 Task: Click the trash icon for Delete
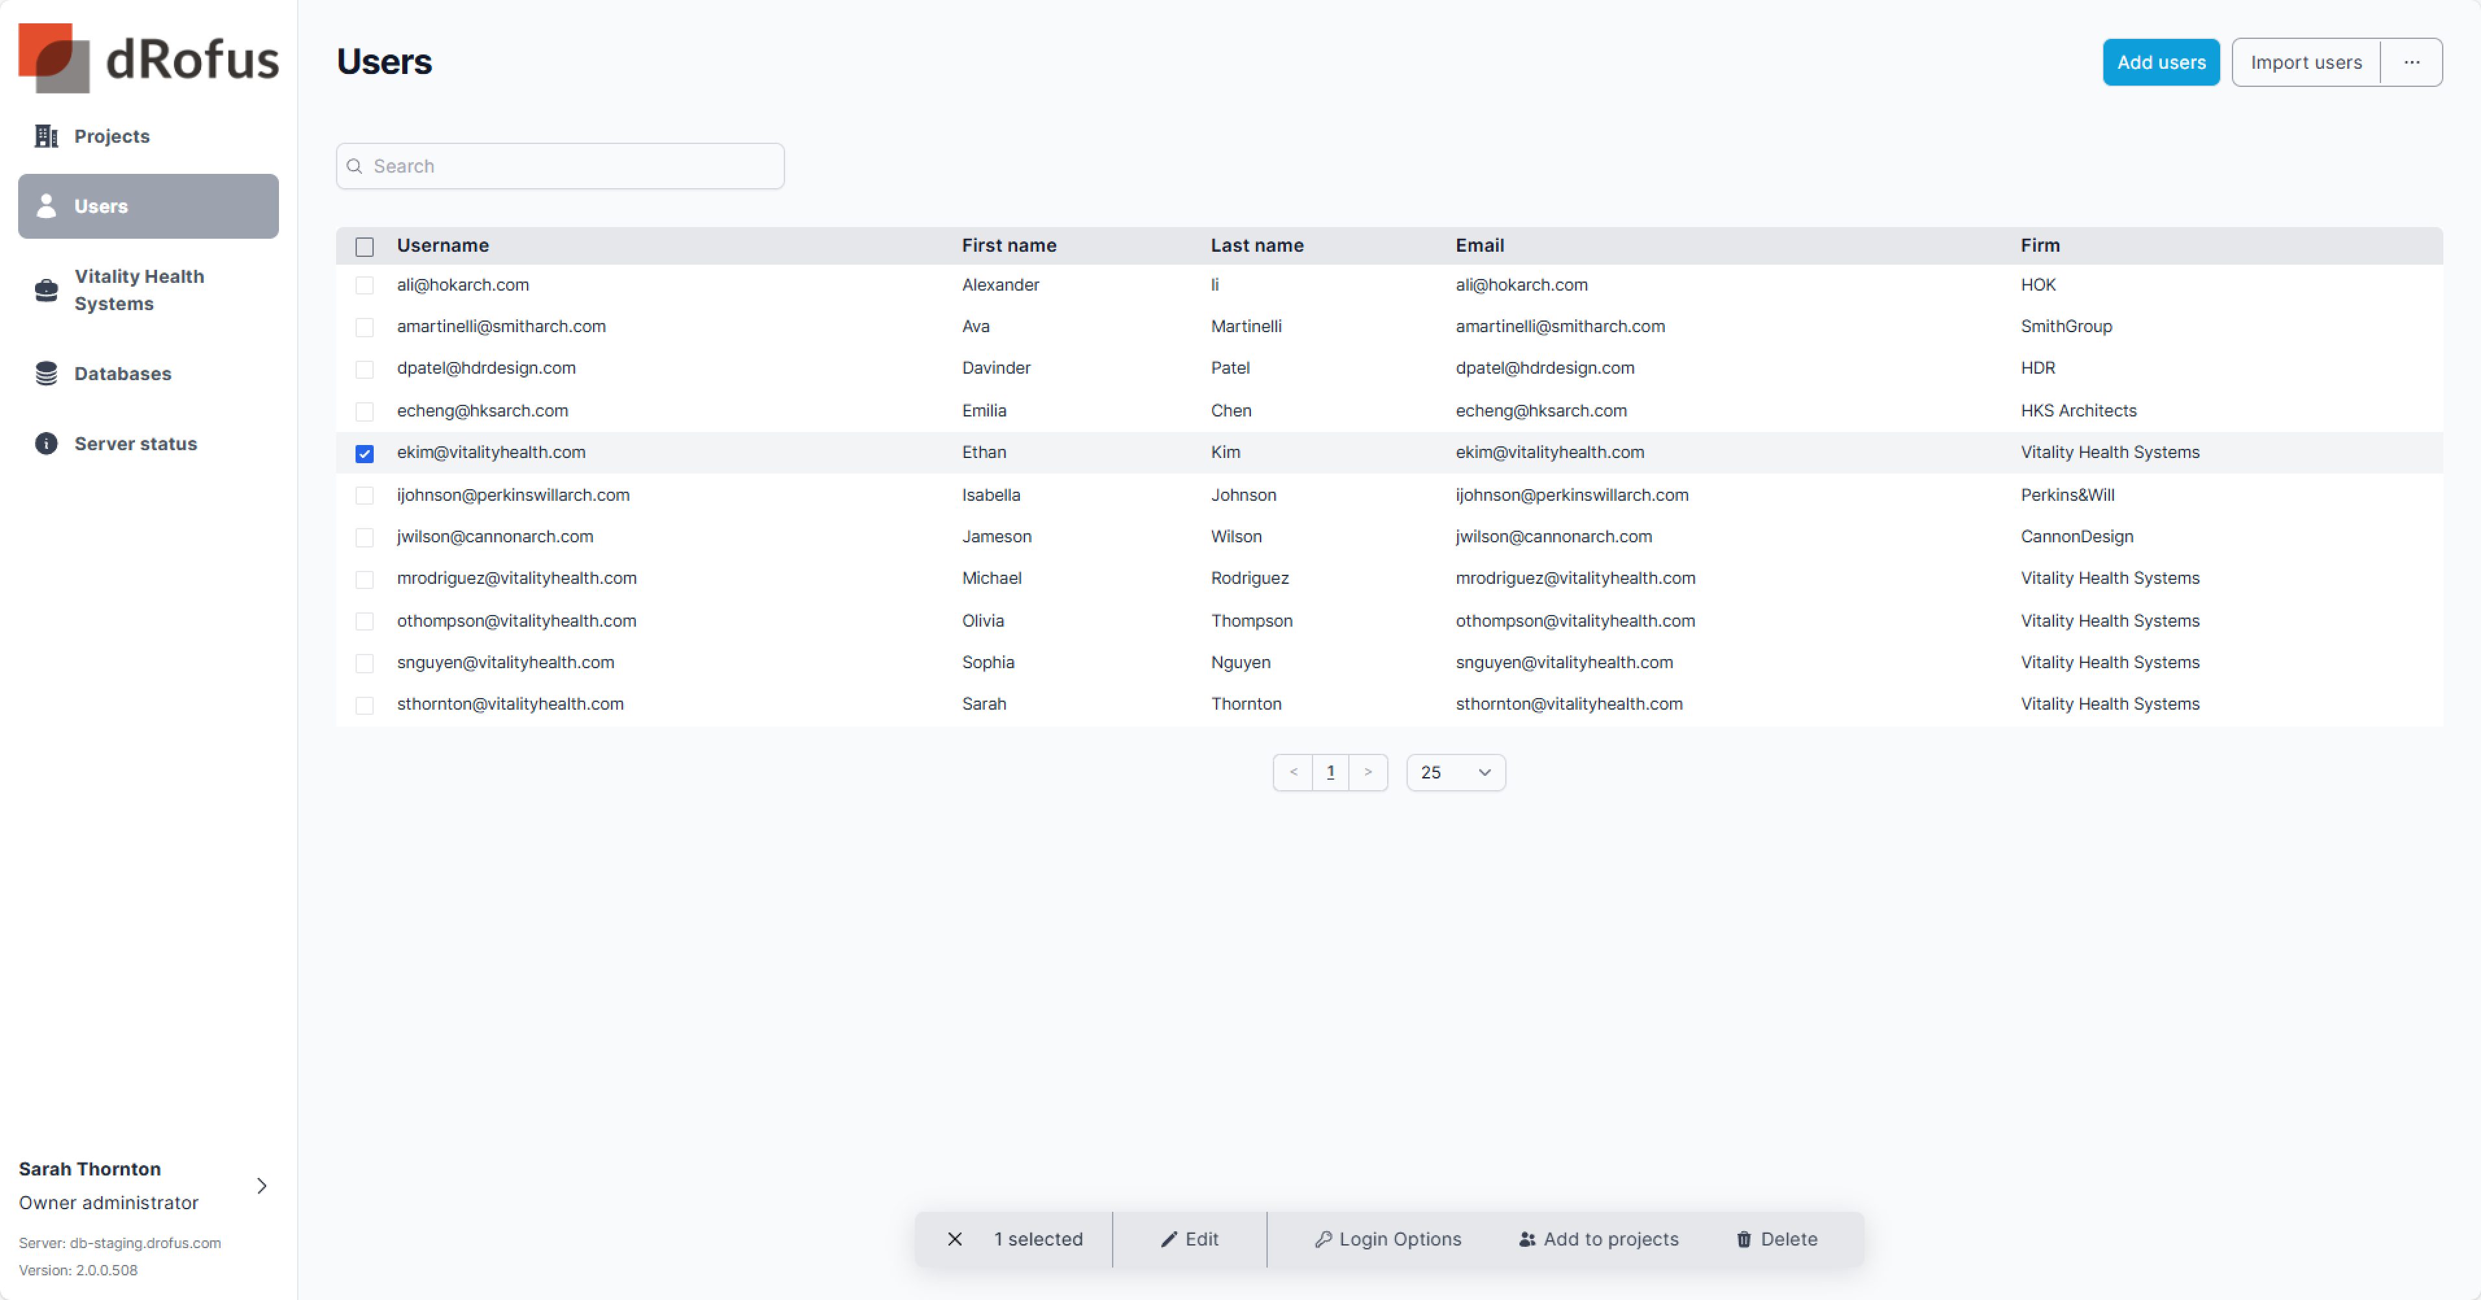pos(1744,1239)
